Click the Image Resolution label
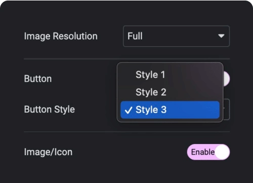253x183 pixels. (x=61, y=36)
